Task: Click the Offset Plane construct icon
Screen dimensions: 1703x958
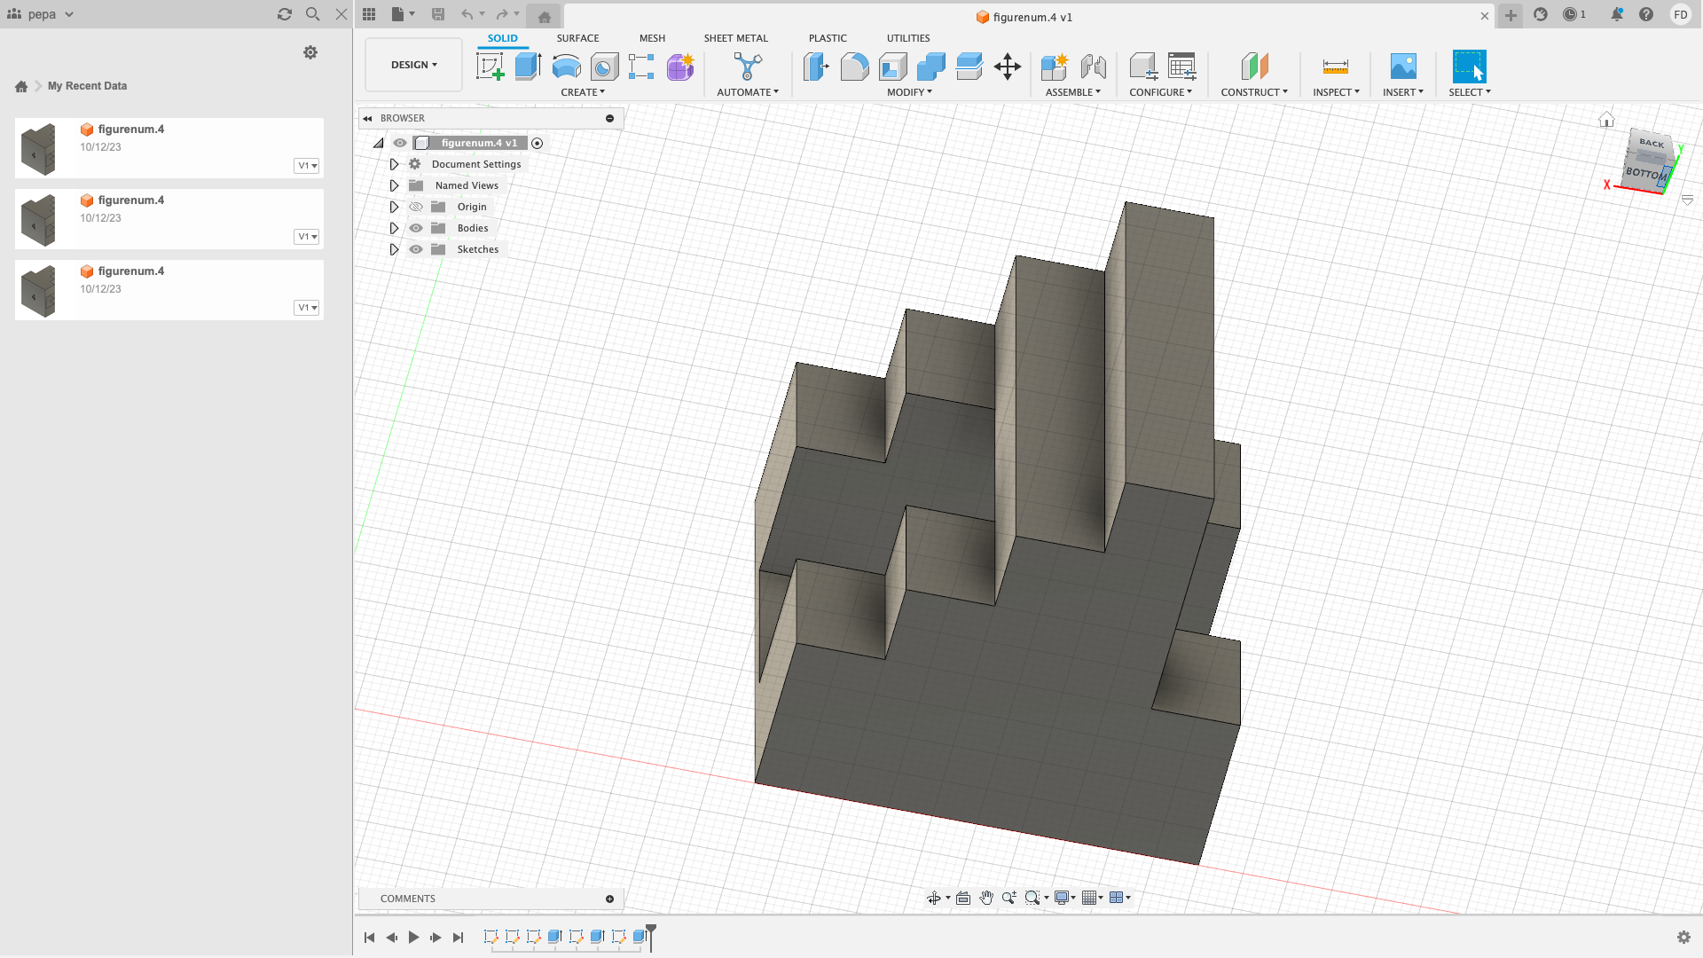Action: click(x=1254, y=67)
